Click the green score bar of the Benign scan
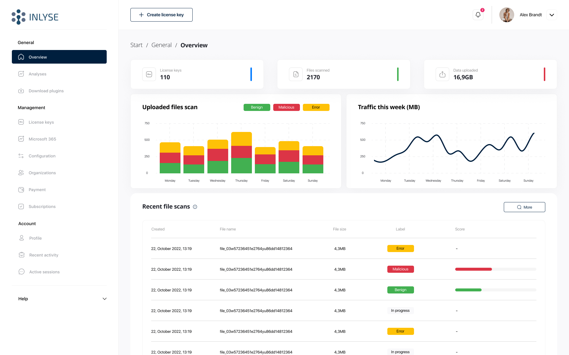Image resolution: width=569 pixels, height=355 pixels. [x=468, y=290]
